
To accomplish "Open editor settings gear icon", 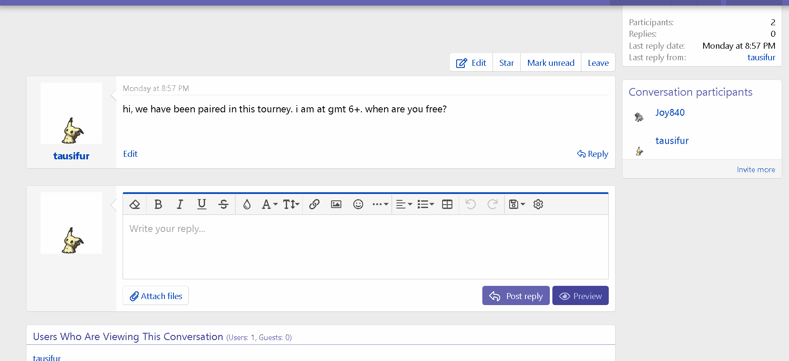I will click(x=538, y=204).
